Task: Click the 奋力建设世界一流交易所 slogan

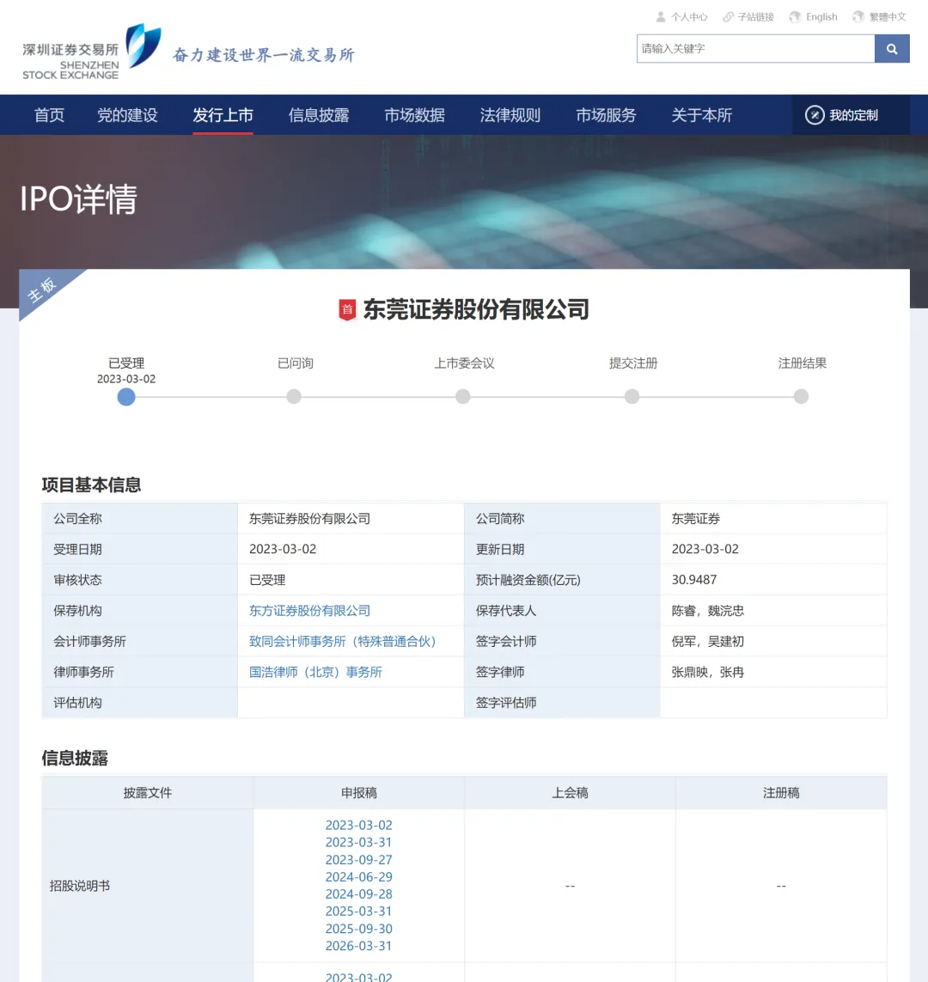Action: tap(264, 55)
